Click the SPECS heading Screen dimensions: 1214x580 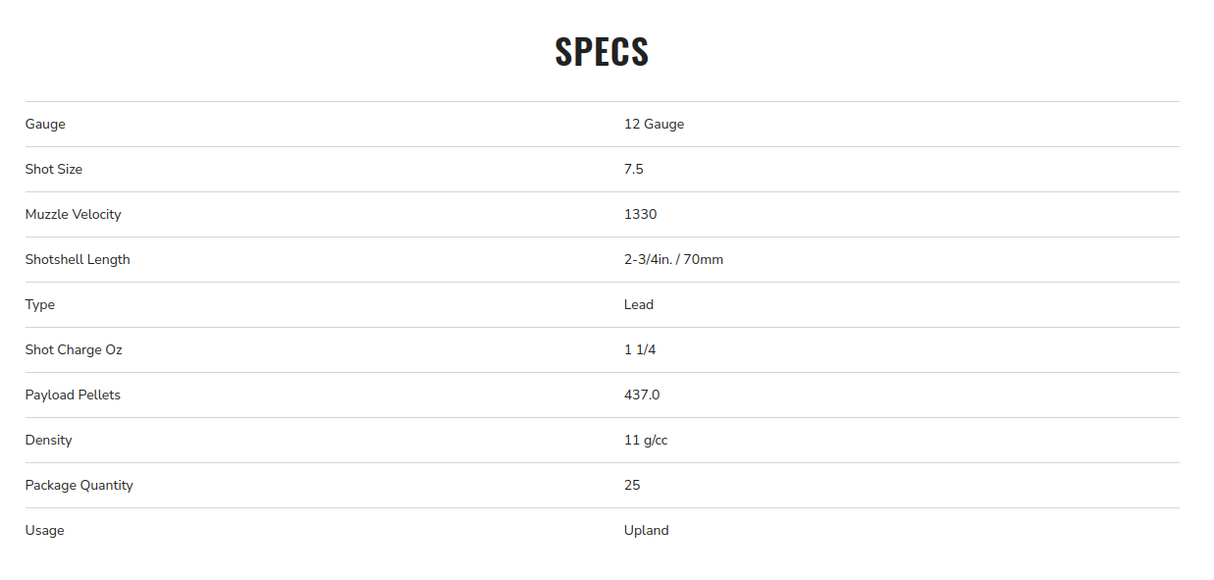coord(602,52)
